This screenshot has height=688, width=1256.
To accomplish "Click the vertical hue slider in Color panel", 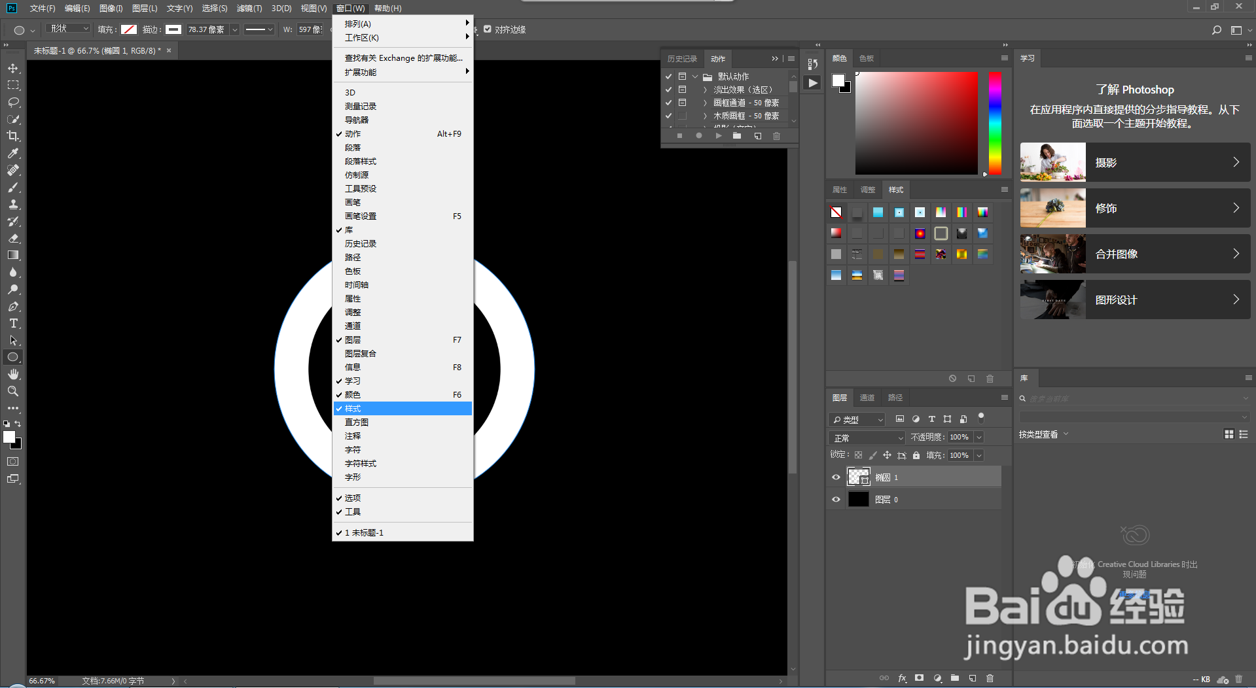I will pyautogui.click(x=995, y=123).
